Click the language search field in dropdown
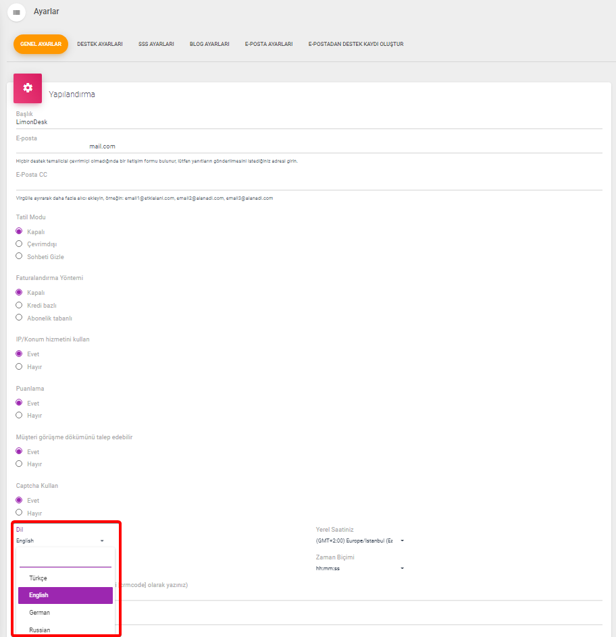The height and width of the screenshot is (637, 616). click(x=66, y=559)
